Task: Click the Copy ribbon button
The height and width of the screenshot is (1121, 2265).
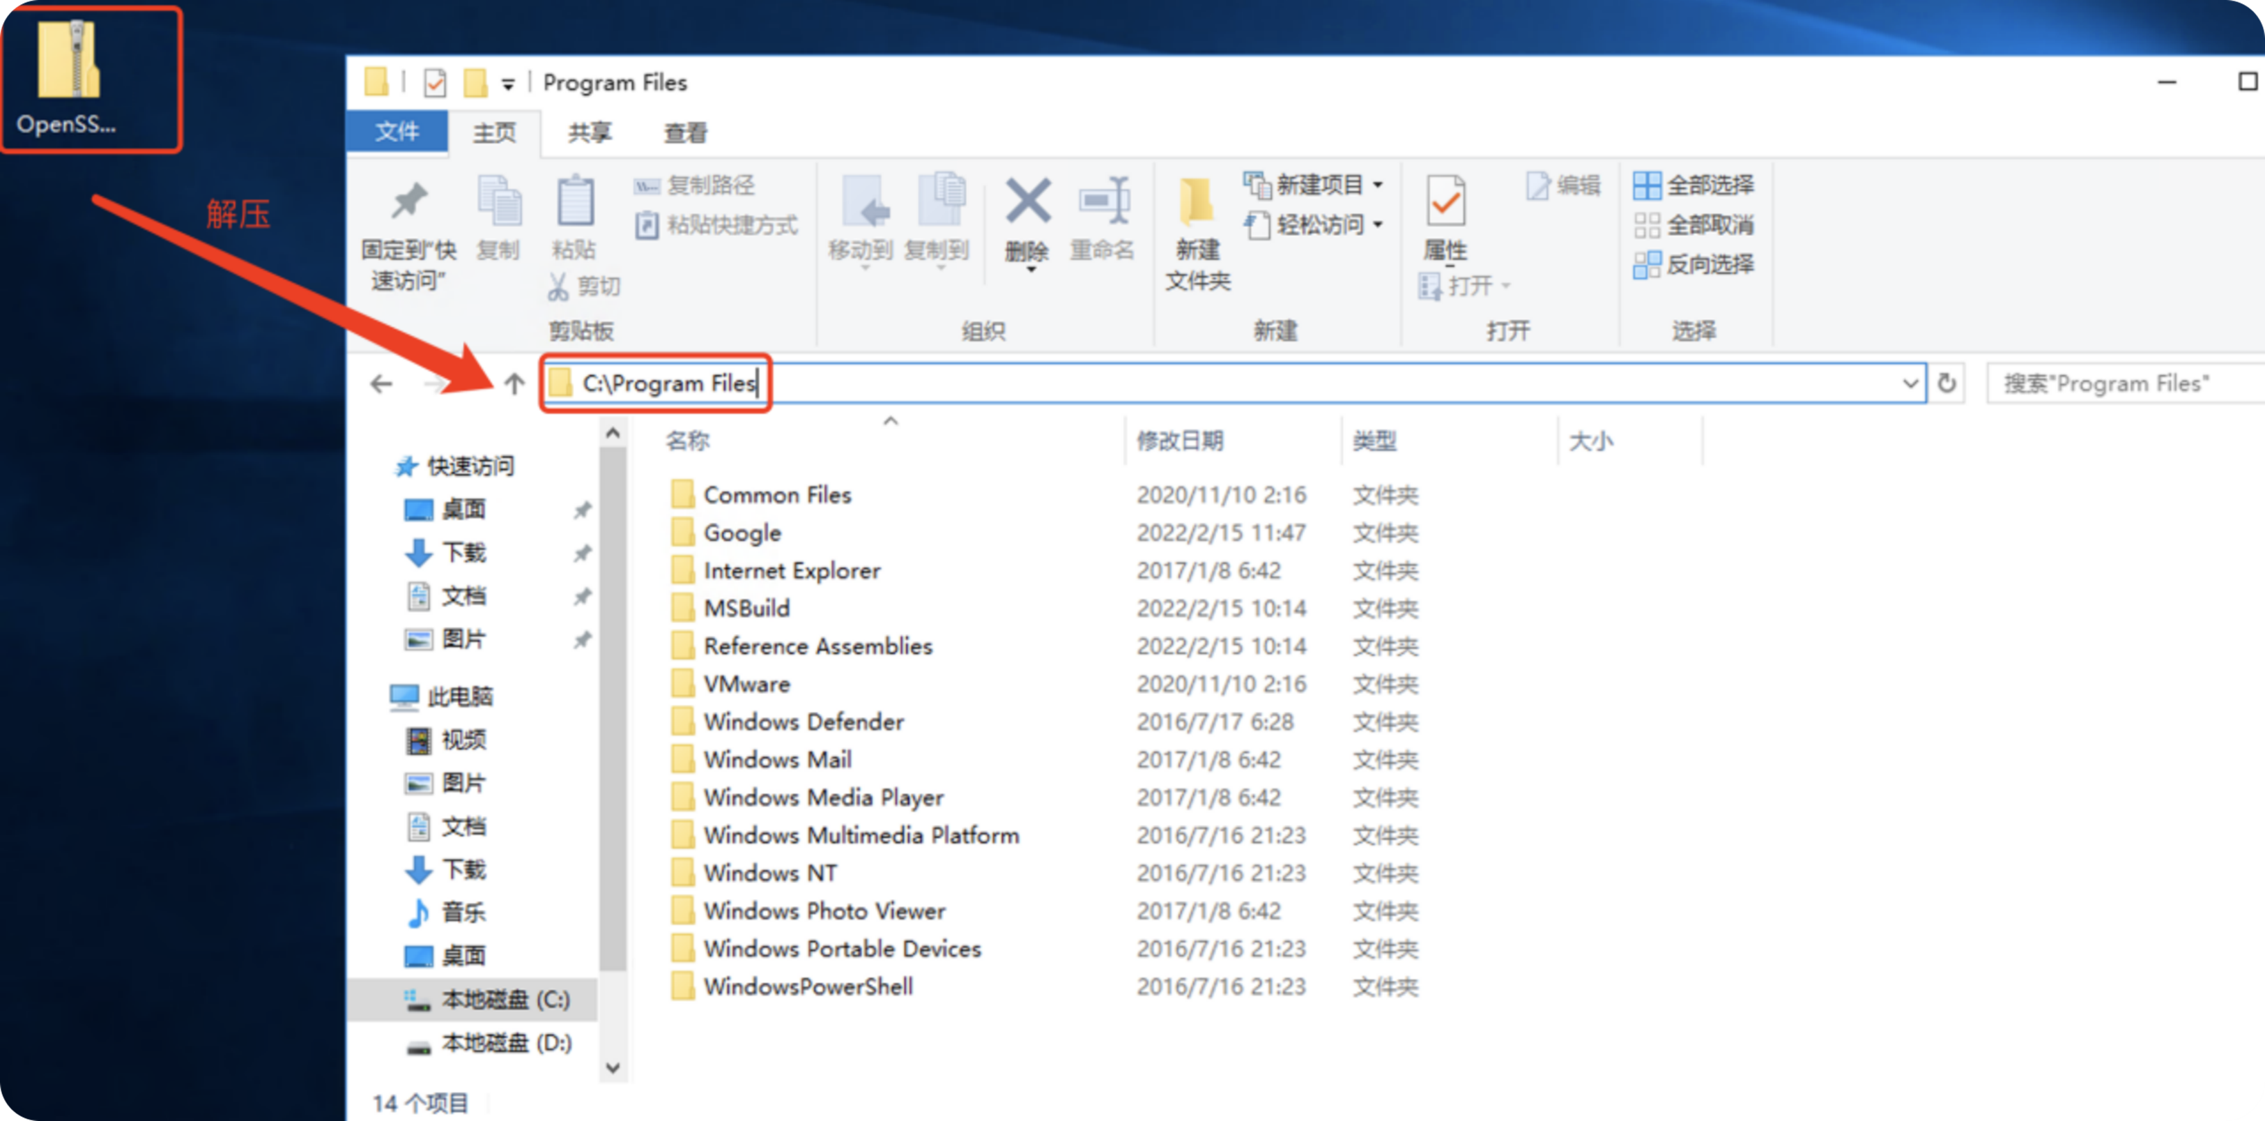Action: pos(498,219)
